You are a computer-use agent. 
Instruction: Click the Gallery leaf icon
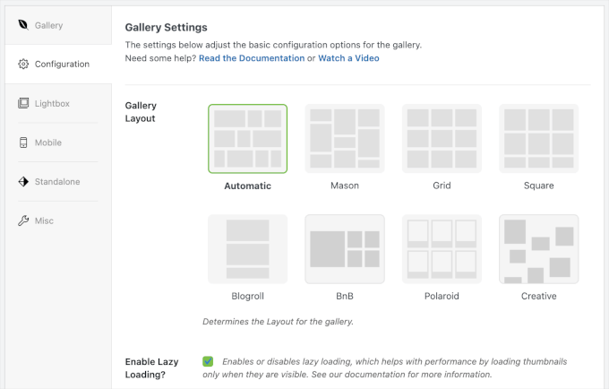tap(23, 25)
